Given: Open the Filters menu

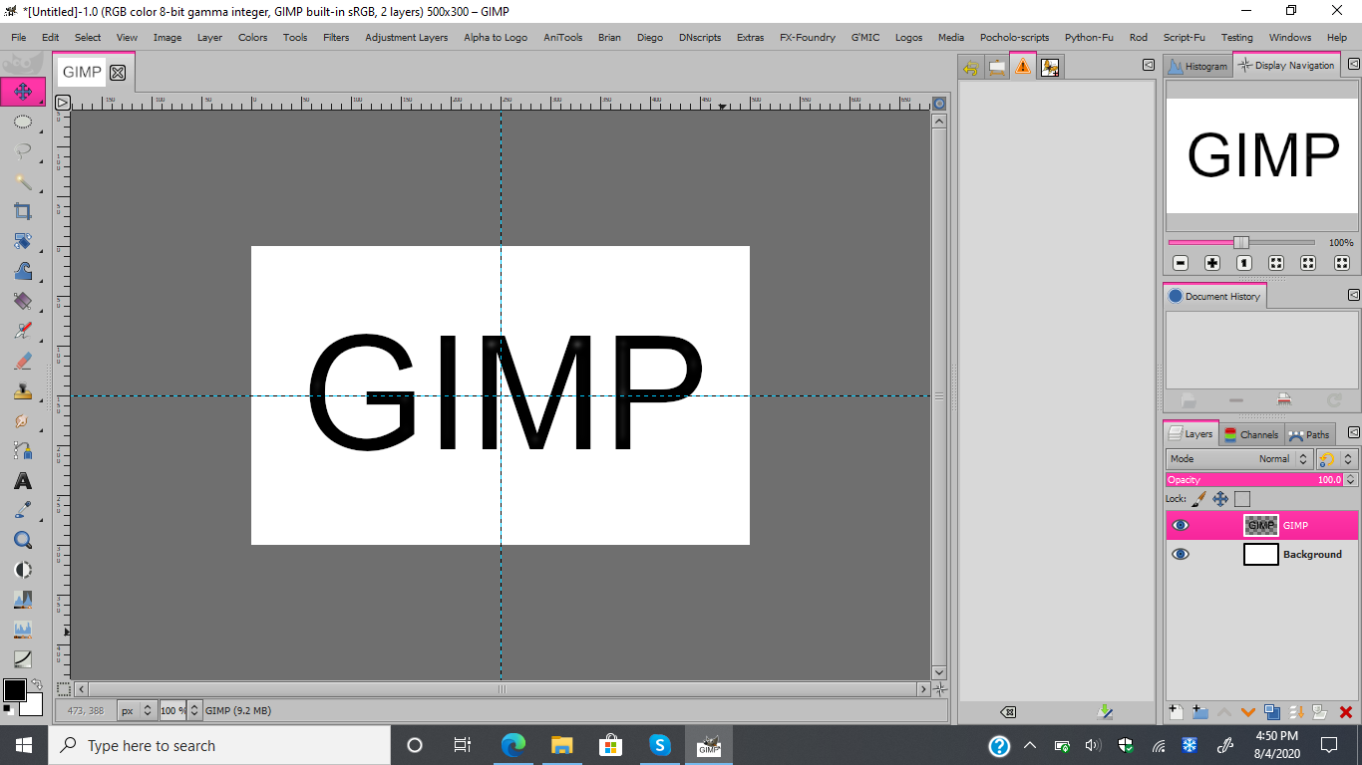Looking at the screenshot, I should click(336, 38).
